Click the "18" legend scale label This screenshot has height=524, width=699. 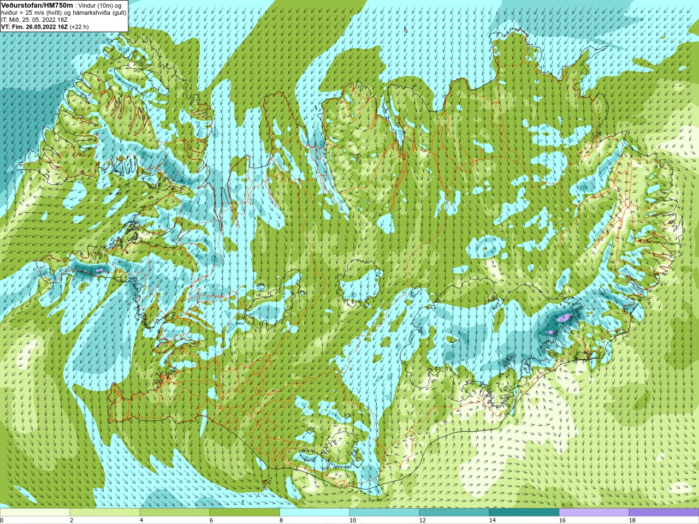632,520
